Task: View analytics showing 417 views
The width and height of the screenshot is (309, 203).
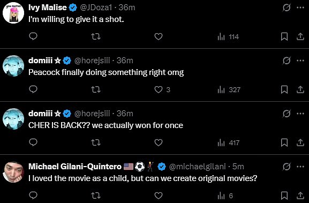Action: [x=228, y=142]
